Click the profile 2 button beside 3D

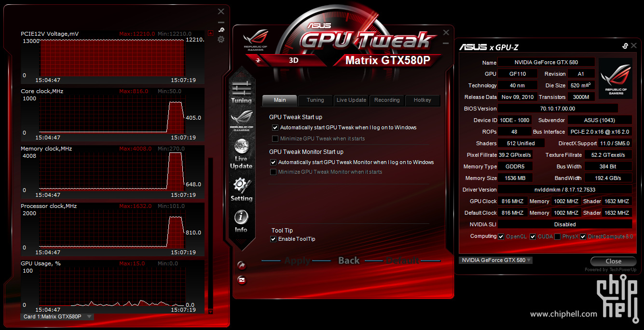coord(258,61)
